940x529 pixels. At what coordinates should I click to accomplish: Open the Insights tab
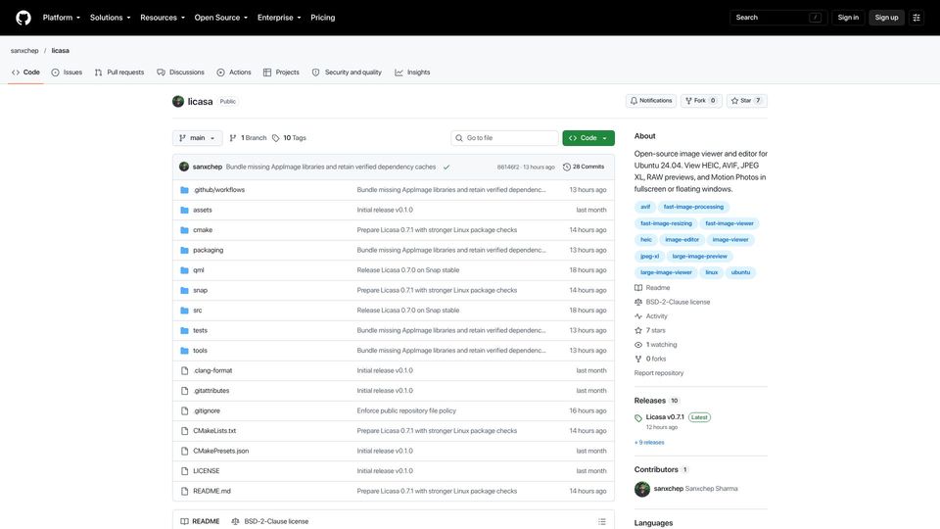tap(412, 72)
